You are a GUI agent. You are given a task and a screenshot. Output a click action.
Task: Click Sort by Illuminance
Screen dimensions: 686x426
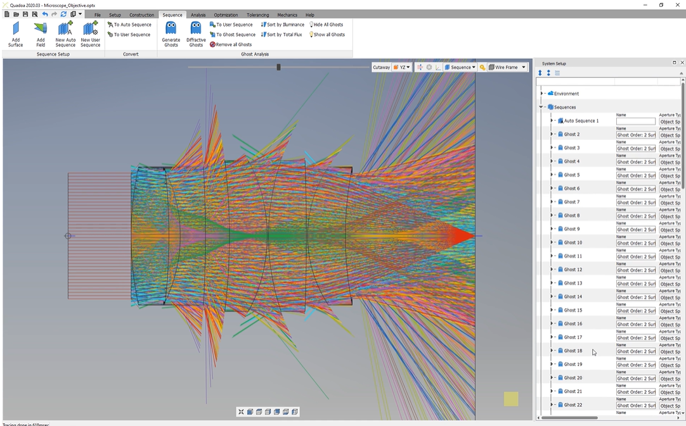click(283, 25)
